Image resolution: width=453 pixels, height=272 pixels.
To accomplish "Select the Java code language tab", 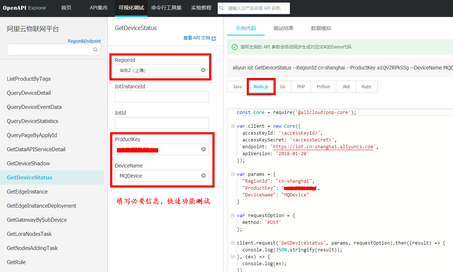I will [238, 86].
